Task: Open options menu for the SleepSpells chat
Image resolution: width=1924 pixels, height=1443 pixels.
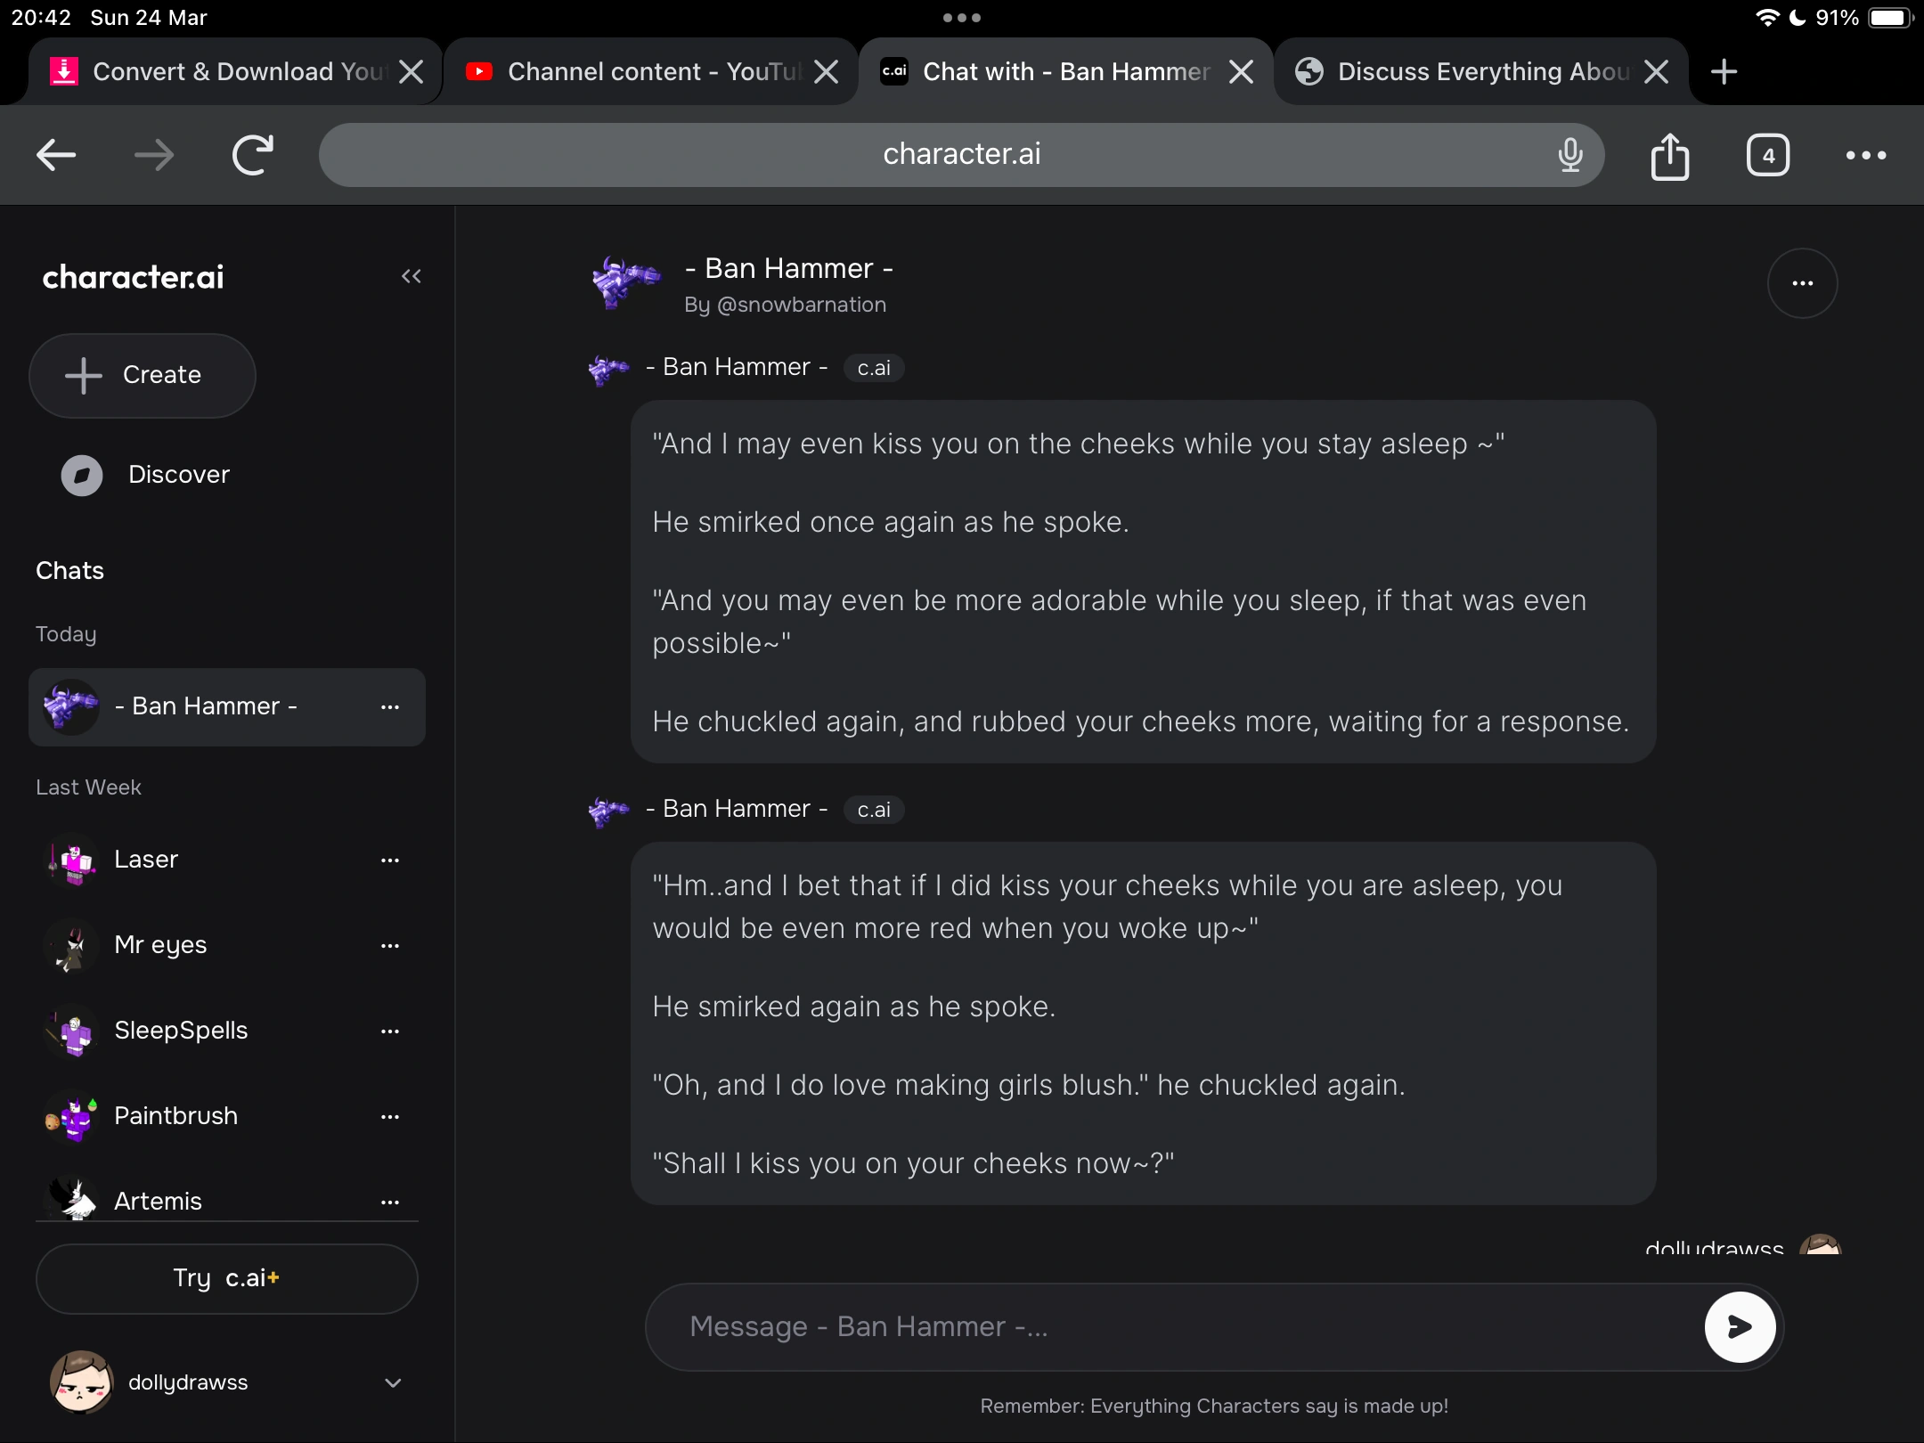Action: click(x=391, y=1031)
